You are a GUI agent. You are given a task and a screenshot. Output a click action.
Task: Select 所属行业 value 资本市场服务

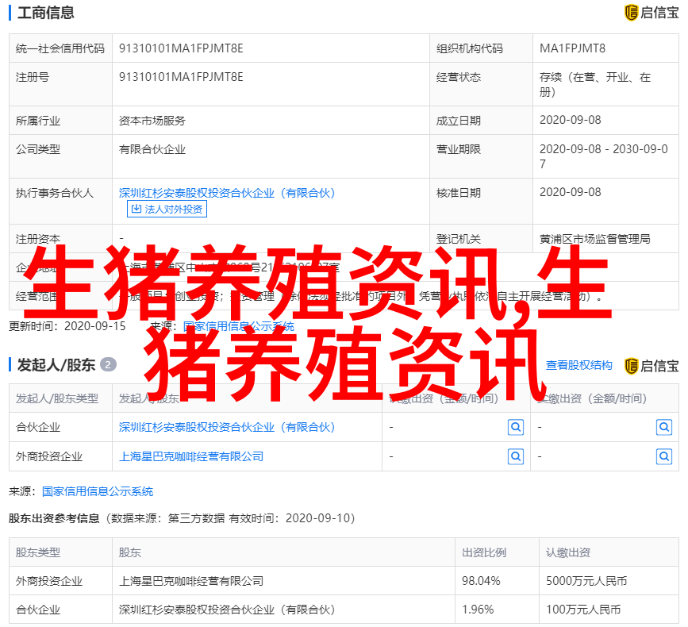coord(152,121)
